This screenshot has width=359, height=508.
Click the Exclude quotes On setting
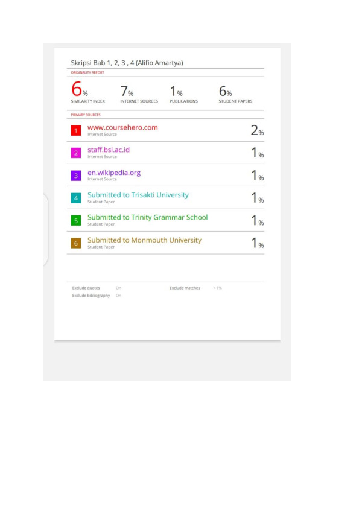click(118, 288)
